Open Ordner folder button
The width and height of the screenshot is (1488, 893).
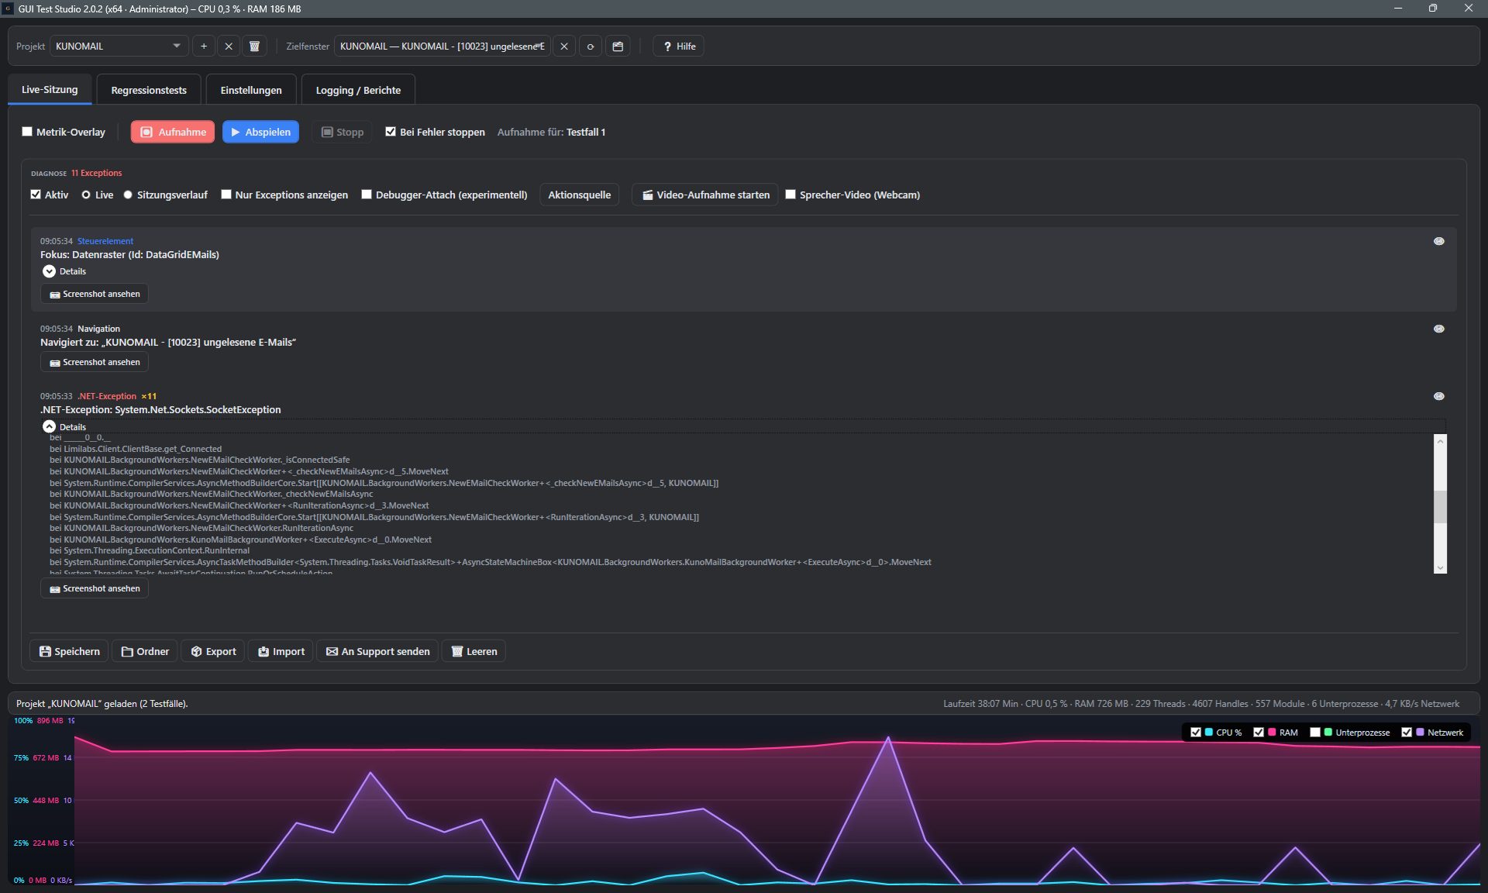[x=145, y=651]
